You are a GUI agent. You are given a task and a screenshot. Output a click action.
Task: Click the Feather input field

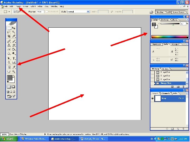pyautogui.click(x=40, y=12)
